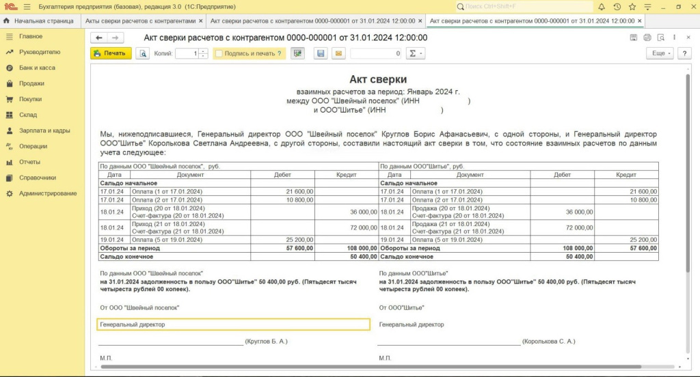Enable the Подпись и печать checkbox
The image size is (700, 377).
[219, 53]
